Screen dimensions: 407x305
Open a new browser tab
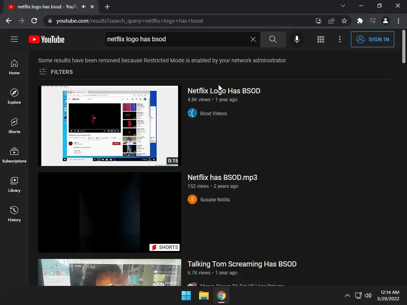(107, 7)
